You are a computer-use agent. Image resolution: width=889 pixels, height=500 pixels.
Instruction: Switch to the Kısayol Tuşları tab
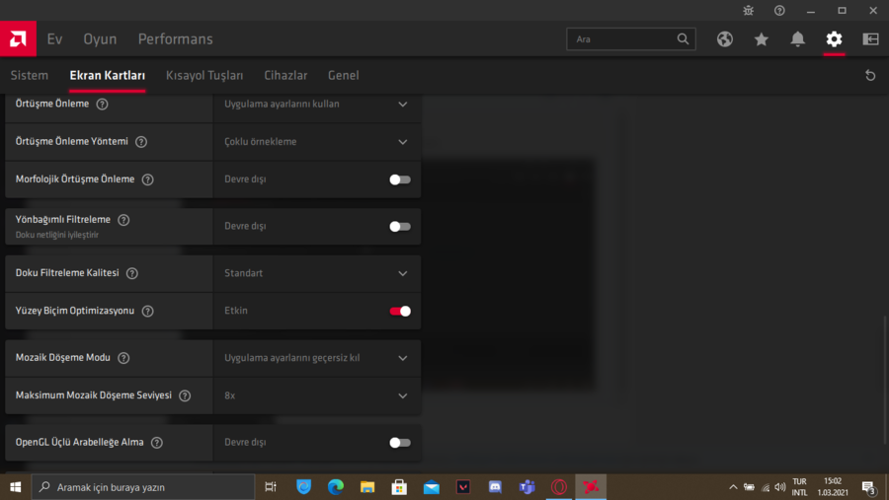click(204, 75)
